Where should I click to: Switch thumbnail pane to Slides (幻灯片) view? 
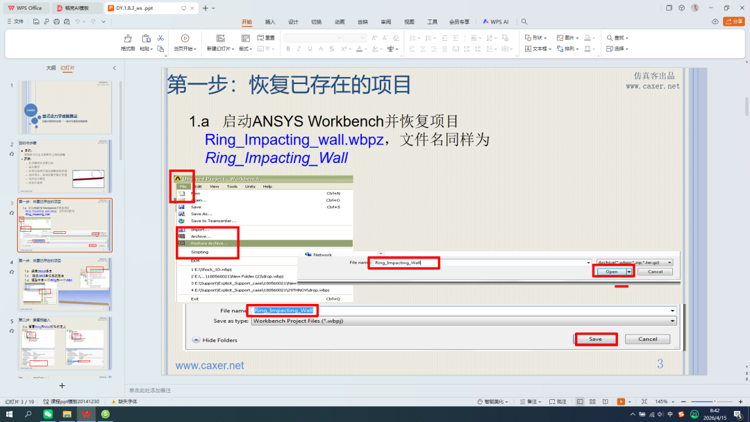pos(67,68)
